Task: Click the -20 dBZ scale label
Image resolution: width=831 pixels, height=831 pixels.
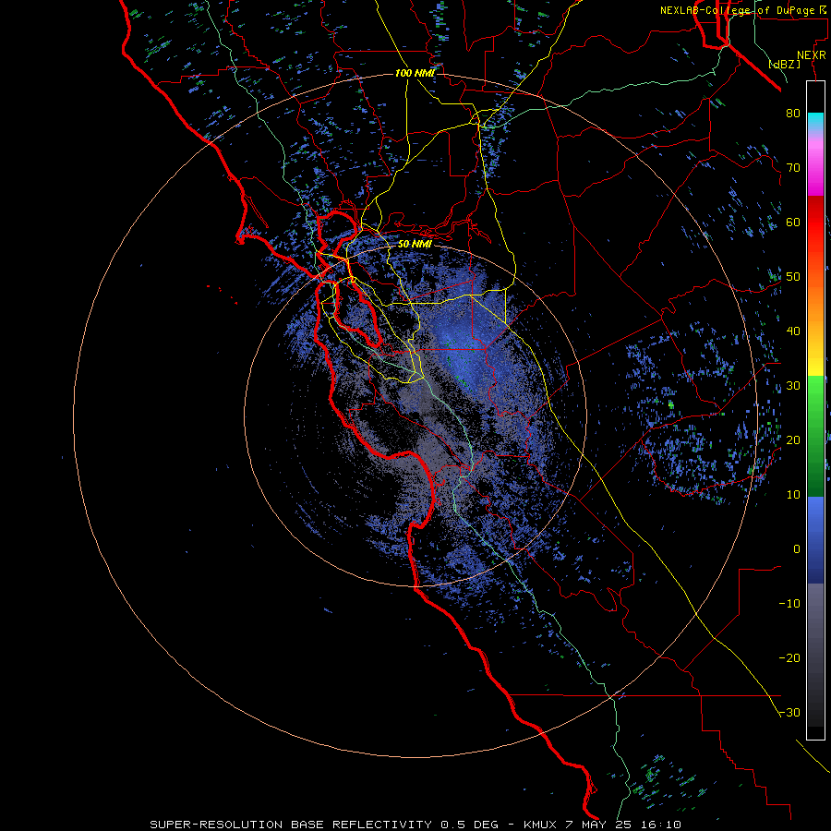Action: 789,657
